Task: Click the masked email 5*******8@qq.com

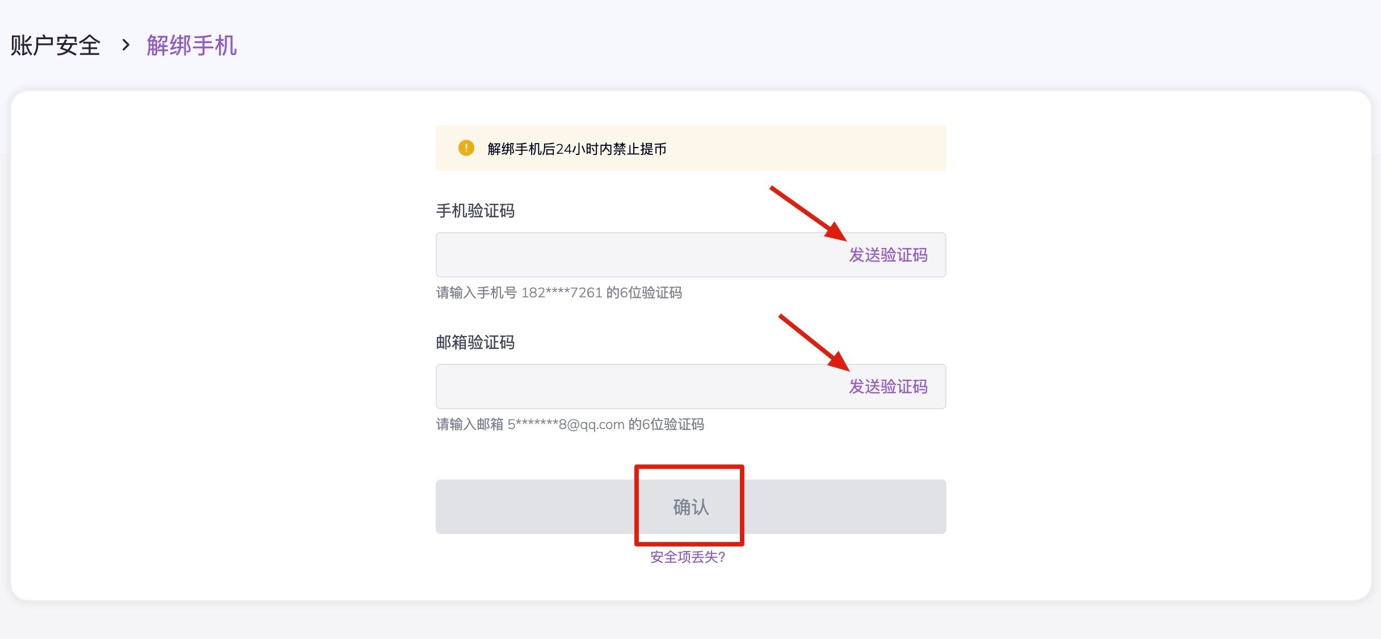Action: click(x=566, y=424)
